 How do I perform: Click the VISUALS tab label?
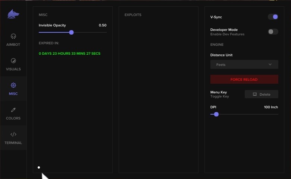[13, 69]
